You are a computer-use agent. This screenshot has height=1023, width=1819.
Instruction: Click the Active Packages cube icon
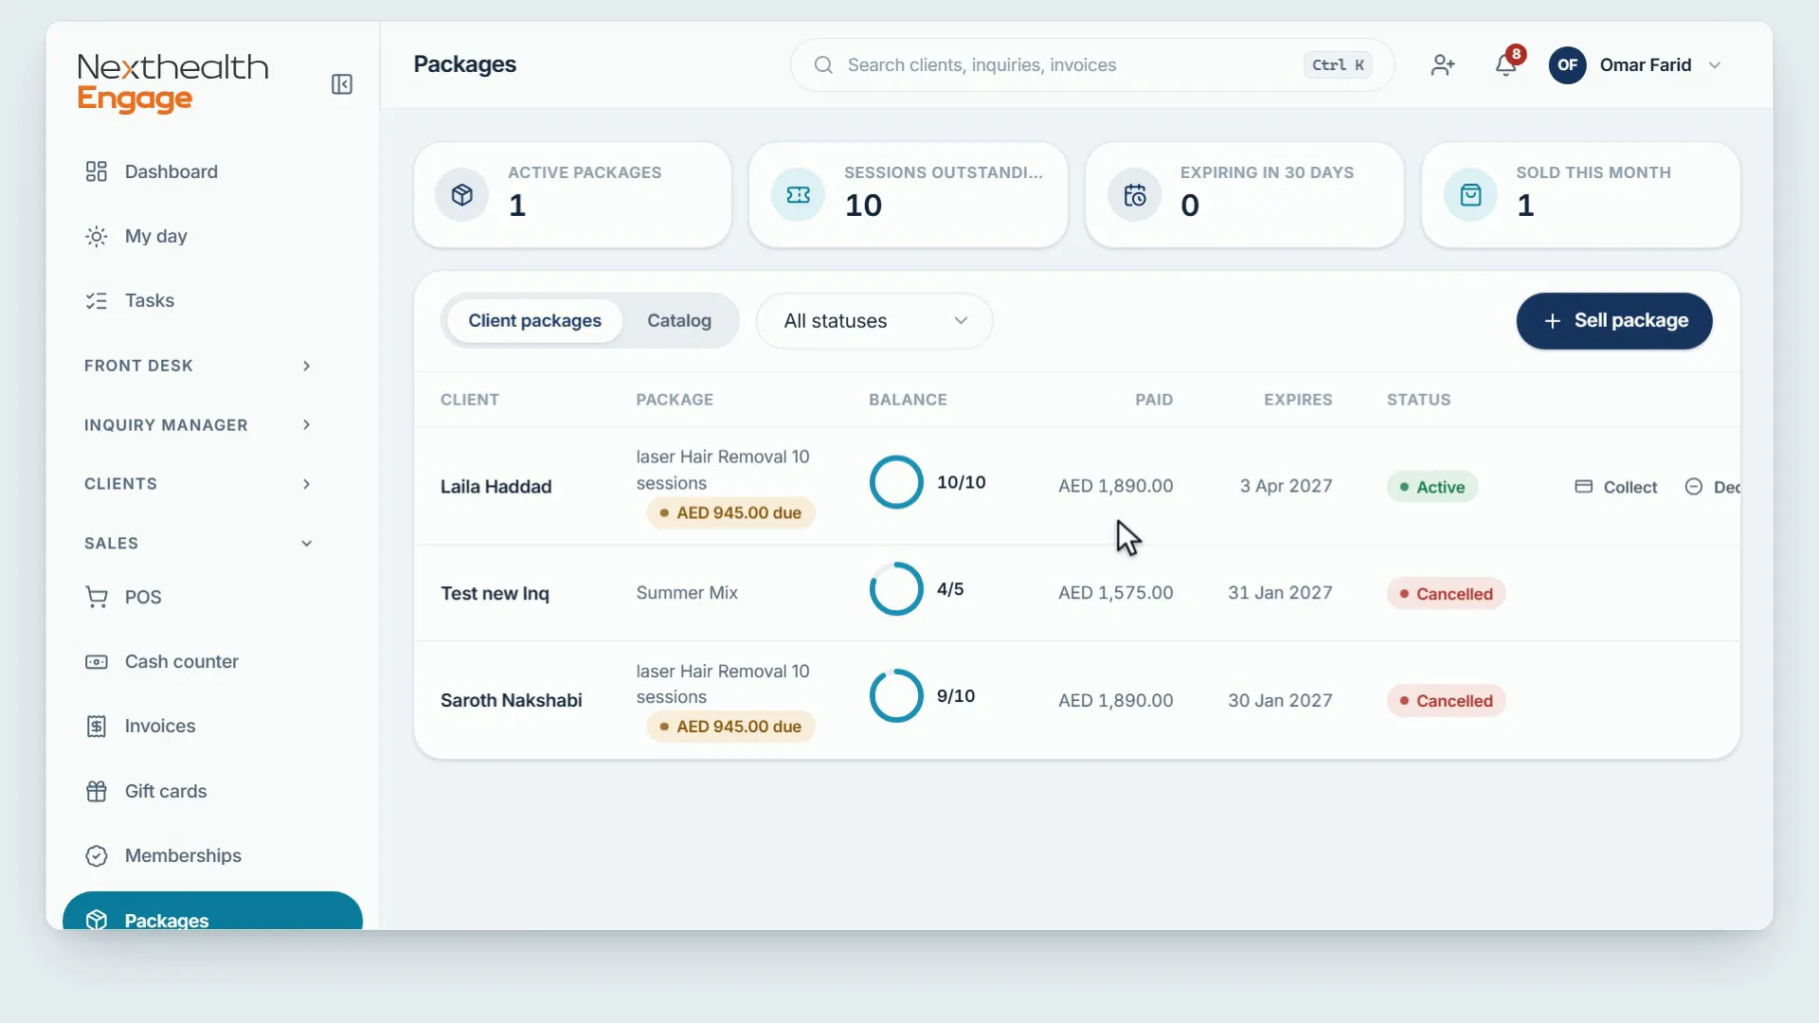(x=461, y=194)
